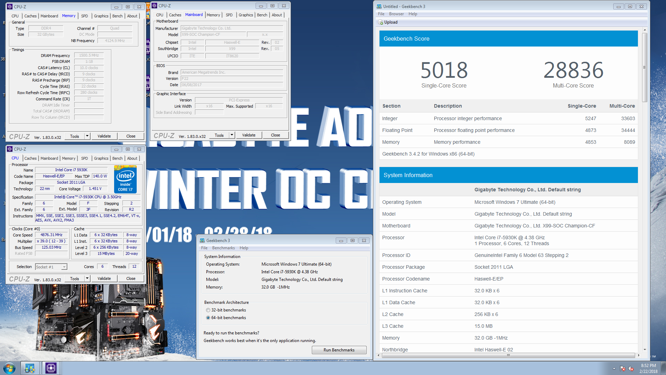Image resolution: width=666 pixels, height=375 pixels.
Task: Switch to Caches tab in CPU window
Action: [31, 158]
